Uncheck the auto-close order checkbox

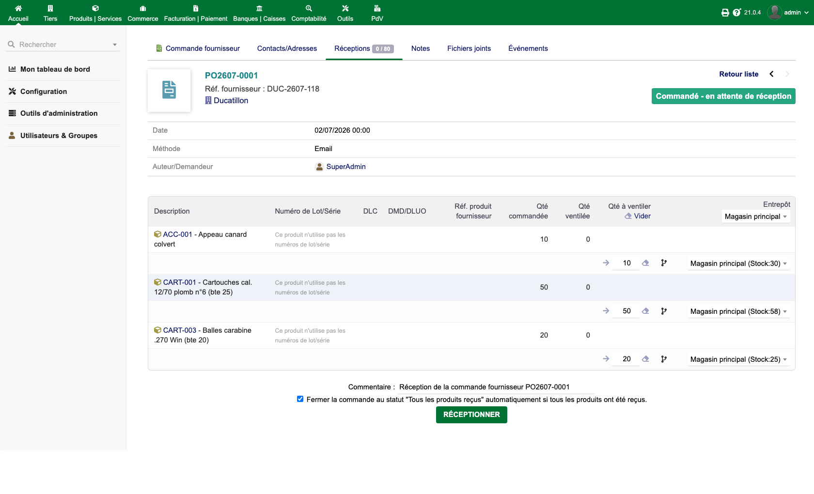pyautogui.click(x=300, y=399)
